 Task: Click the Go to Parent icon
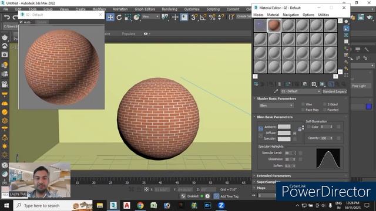(x=337, y=84)
